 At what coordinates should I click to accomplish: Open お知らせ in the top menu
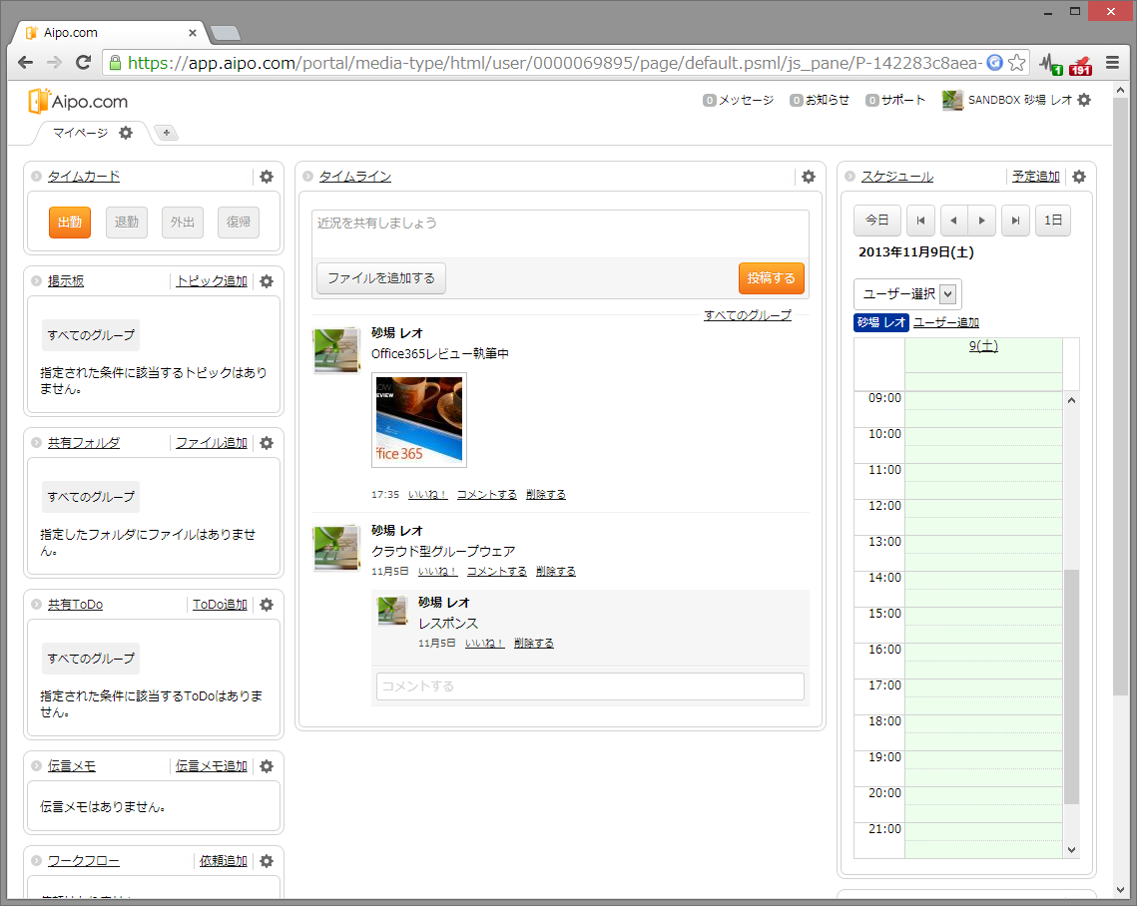pos(820,100)
